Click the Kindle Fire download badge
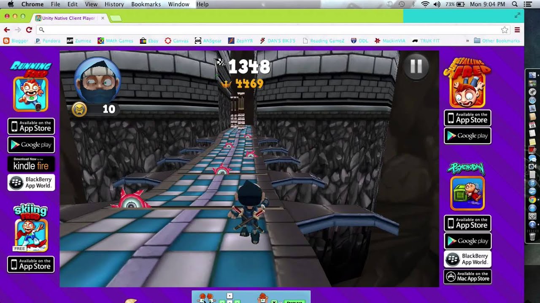 click(x=31, y=164)
